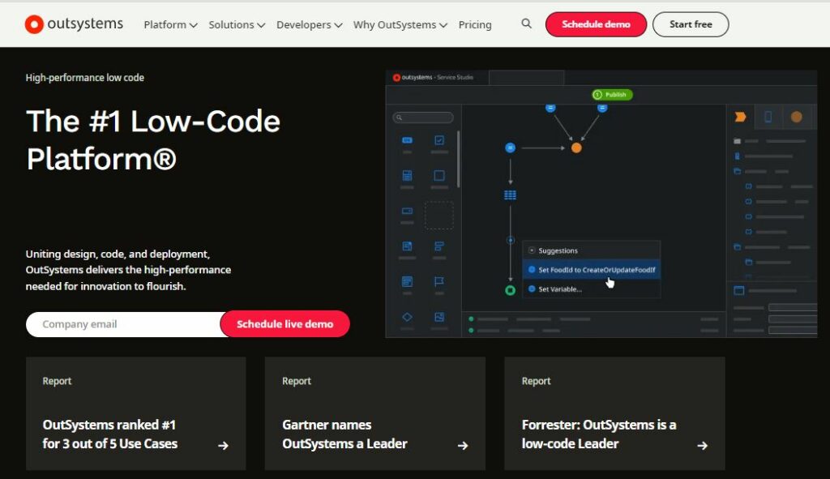The image size is (830, 479).
Task: Expand the Platform menu
Action: click(170, 25)
